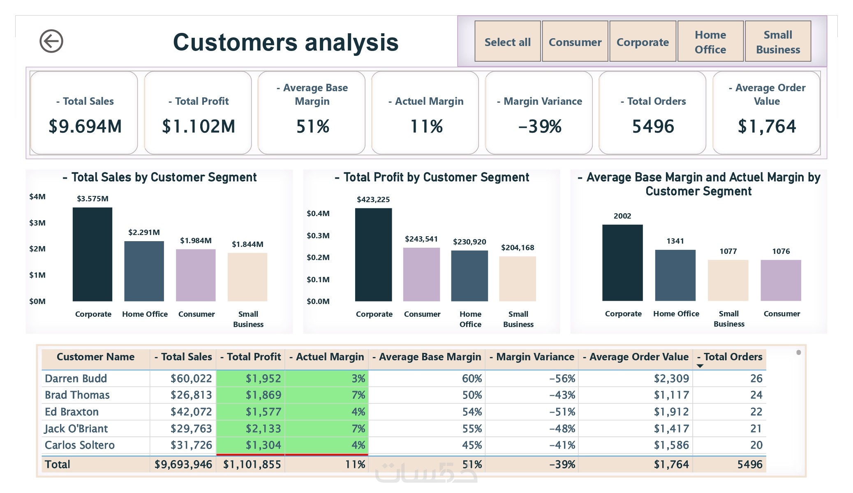This screenshot has width=853, height=493.
Task: Select the Total Sales KPI card
Action: click(84, 113)
